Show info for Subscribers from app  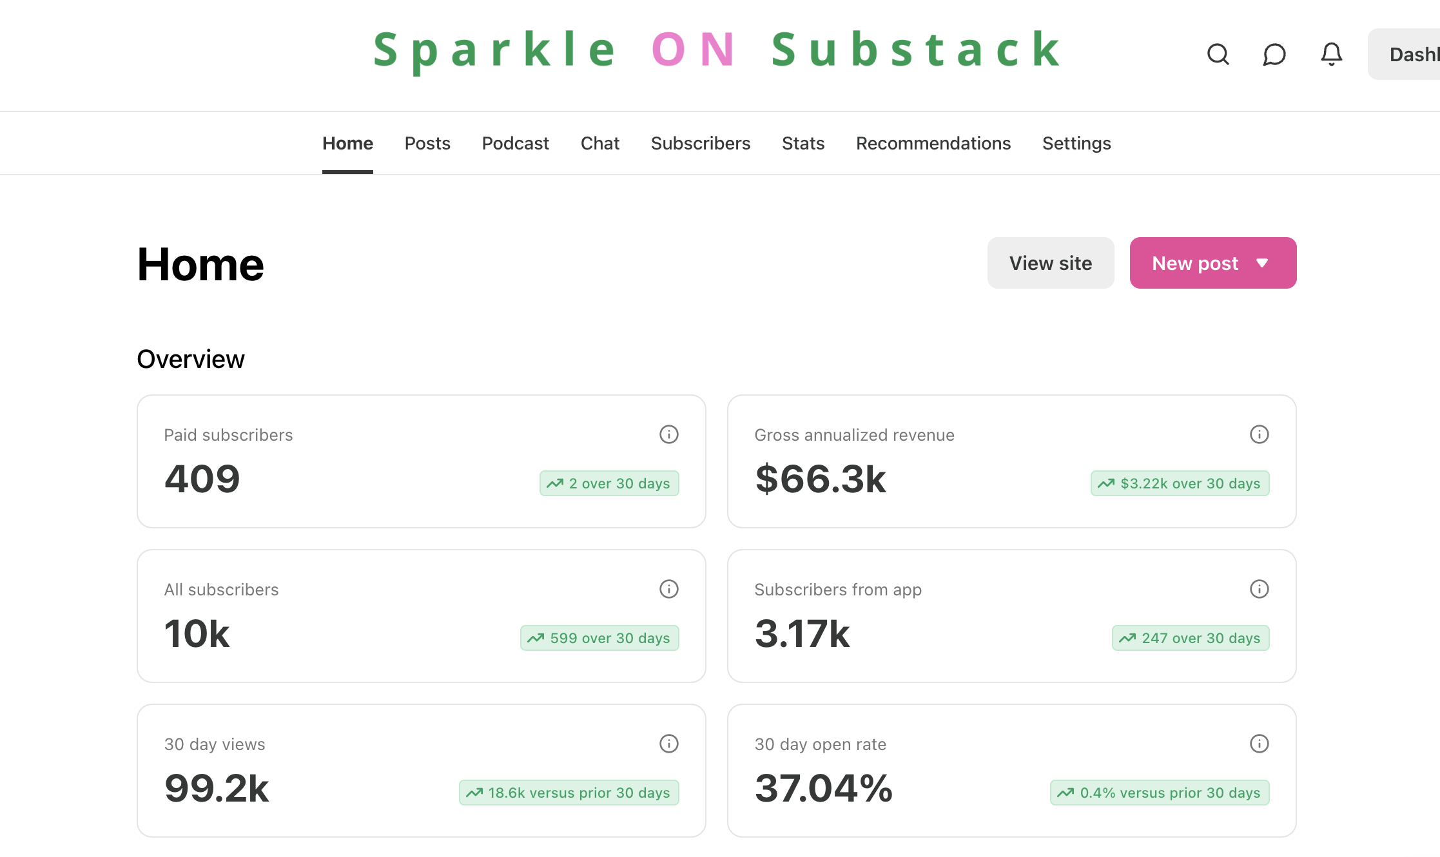coord(1260,589)
